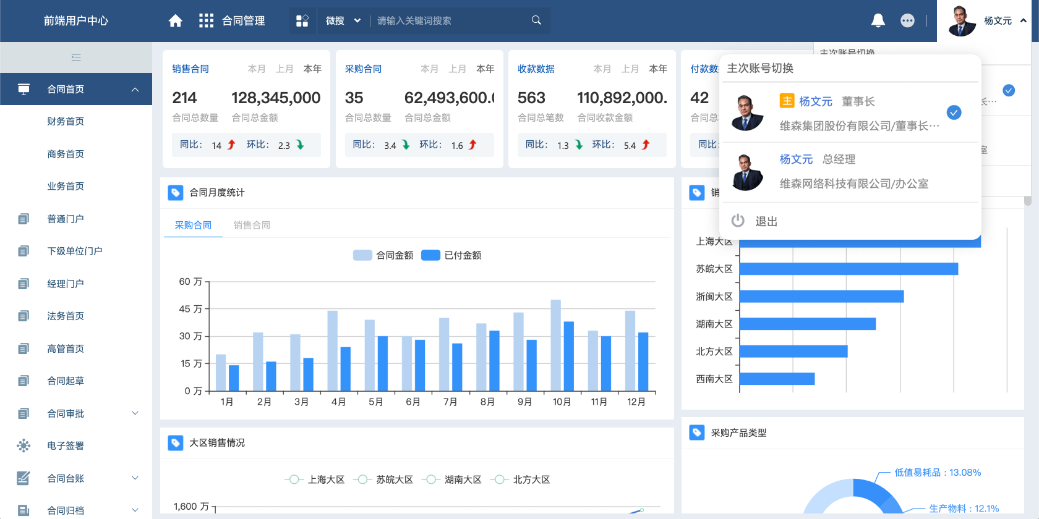Open notifications bell

point(878,20)
